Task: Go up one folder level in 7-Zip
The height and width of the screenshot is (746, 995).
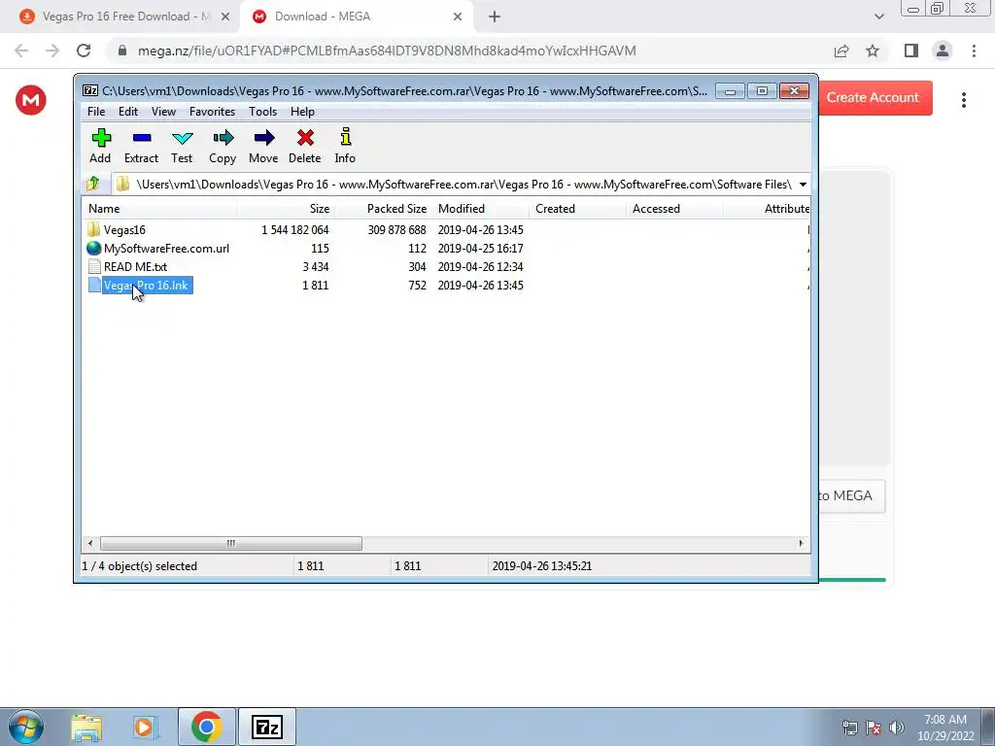Action: point(93,184)
